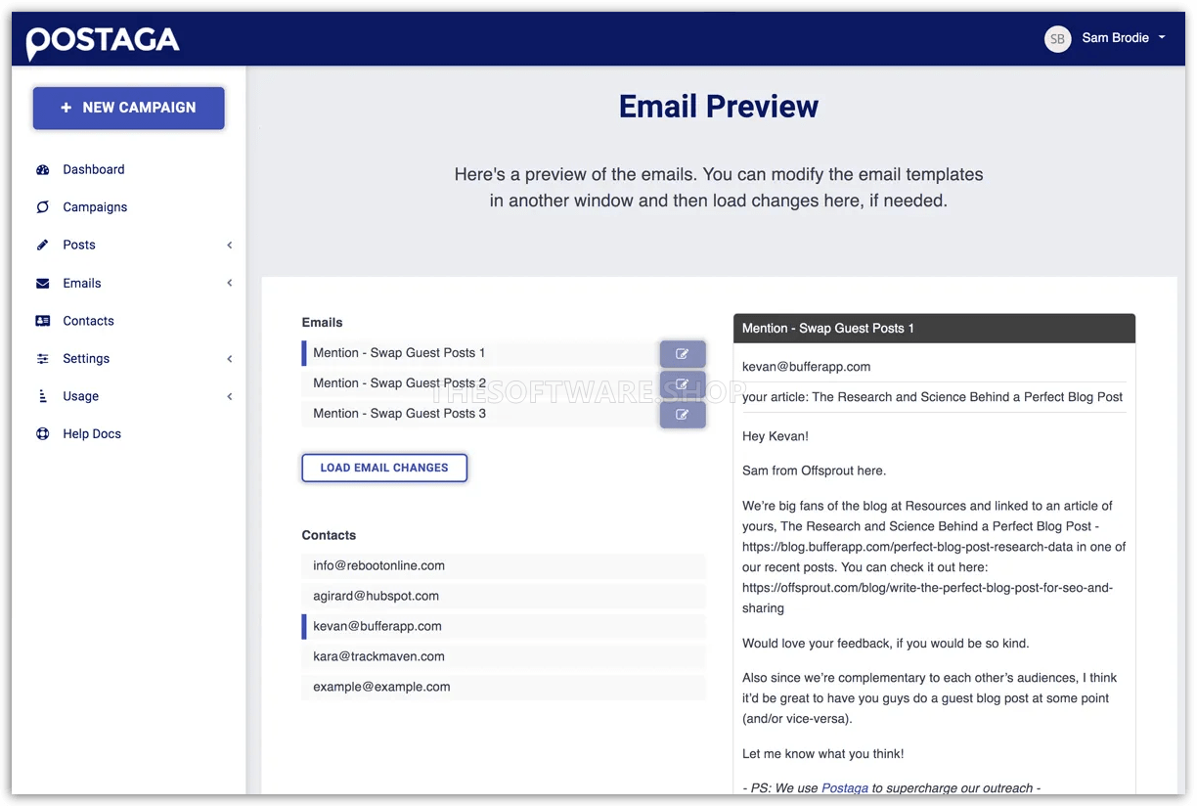Select Mention - Swap Guest Posts 3 email
The image size is (1197, 806).
pyautogui.click(x=479, y=414)
